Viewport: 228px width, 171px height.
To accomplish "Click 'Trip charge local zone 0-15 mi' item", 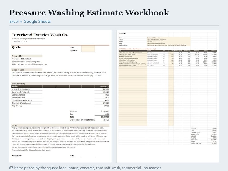I will pyautogui.click(x=128, y=66).
